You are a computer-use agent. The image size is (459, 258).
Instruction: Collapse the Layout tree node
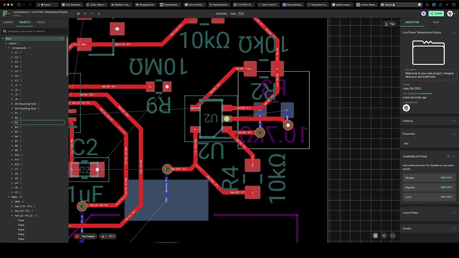point(6,43)
